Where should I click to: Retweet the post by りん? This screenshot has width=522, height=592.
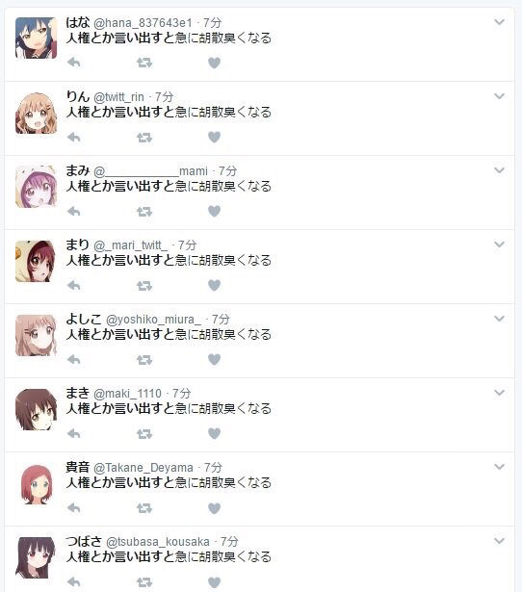click(x=144, y=137)
